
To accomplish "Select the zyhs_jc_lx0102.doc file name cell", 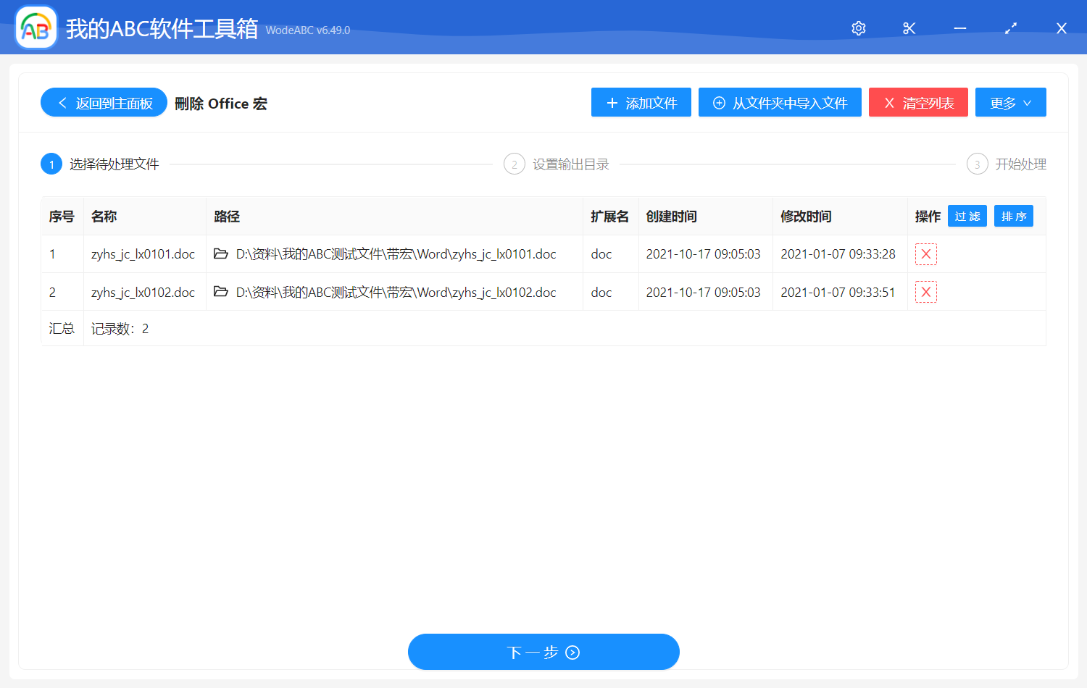I will (x=143, y=293).
